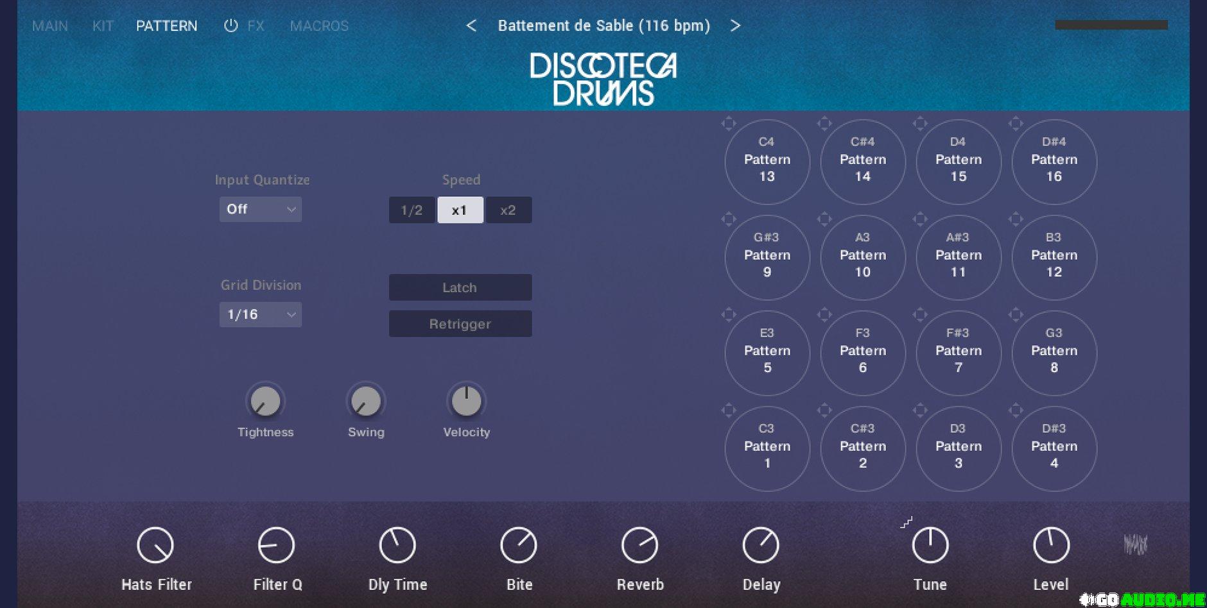Click the stepped tune mode icon near Tune
This screenshot has width=1207, height=608.
pyautogui.click(x=906, y=523)
